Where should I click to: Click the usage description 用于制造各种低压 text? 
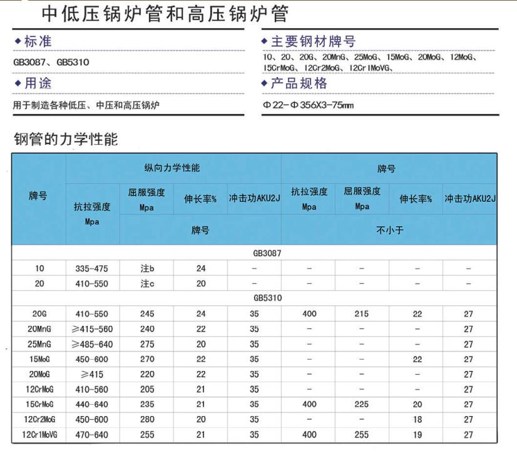[x=86, y=105]
